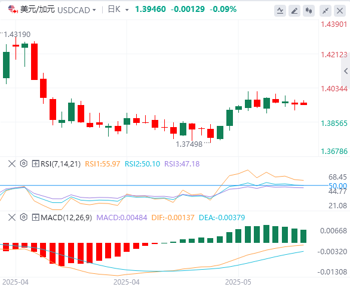
Task: Close the chart window
Action: (340, 11)
